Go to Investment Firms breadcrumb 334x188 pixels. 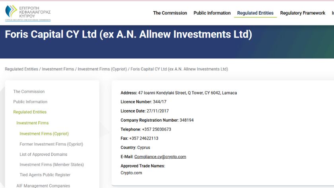(58, 69)
